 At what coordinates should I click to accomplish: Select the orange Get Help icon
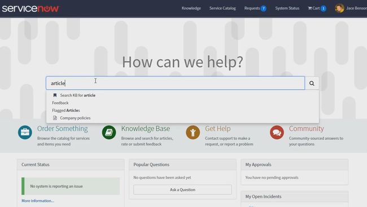(x=193, y=133)
